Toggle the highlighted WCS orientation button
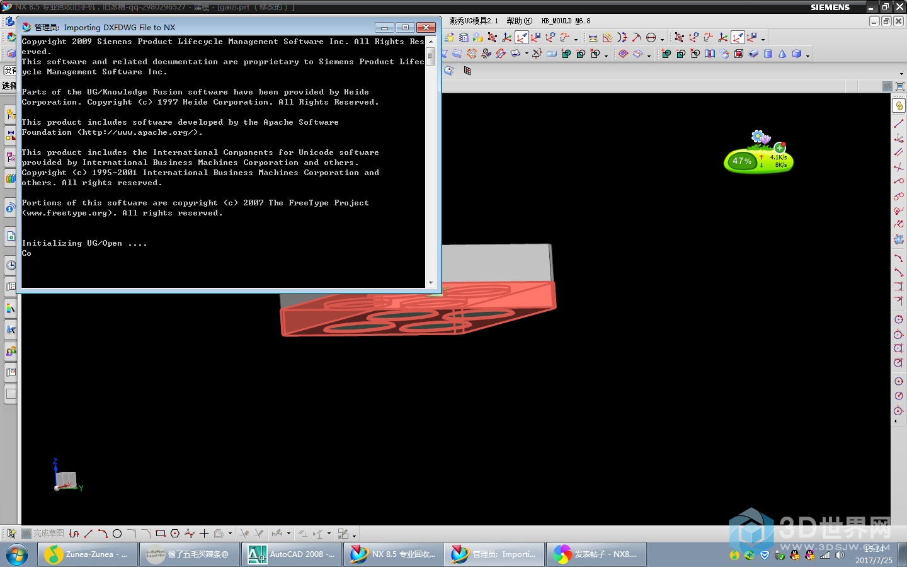This screenshot has width=907, height=567. click(x=522, y=38)
